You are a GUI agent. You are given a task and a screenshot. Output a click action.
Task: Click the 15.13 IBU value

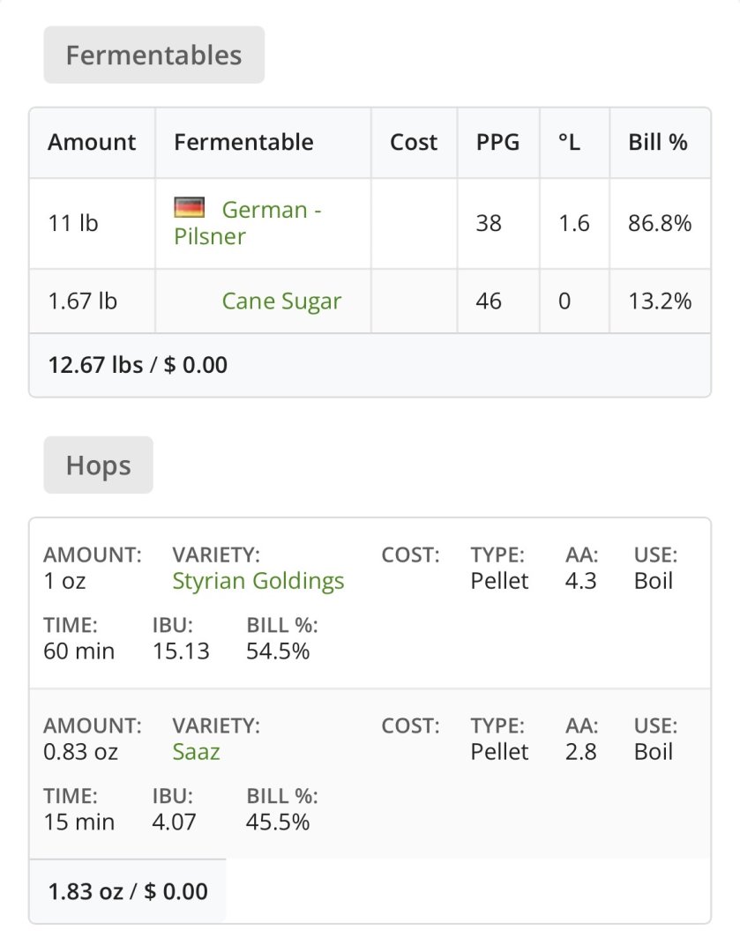tap(181, 651)
